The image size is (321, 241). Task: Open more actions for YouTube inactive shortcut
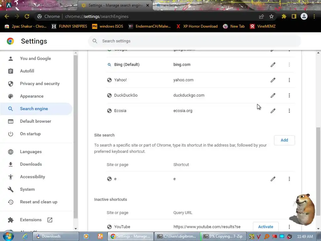pyautogui.click(x=289, y=227)
